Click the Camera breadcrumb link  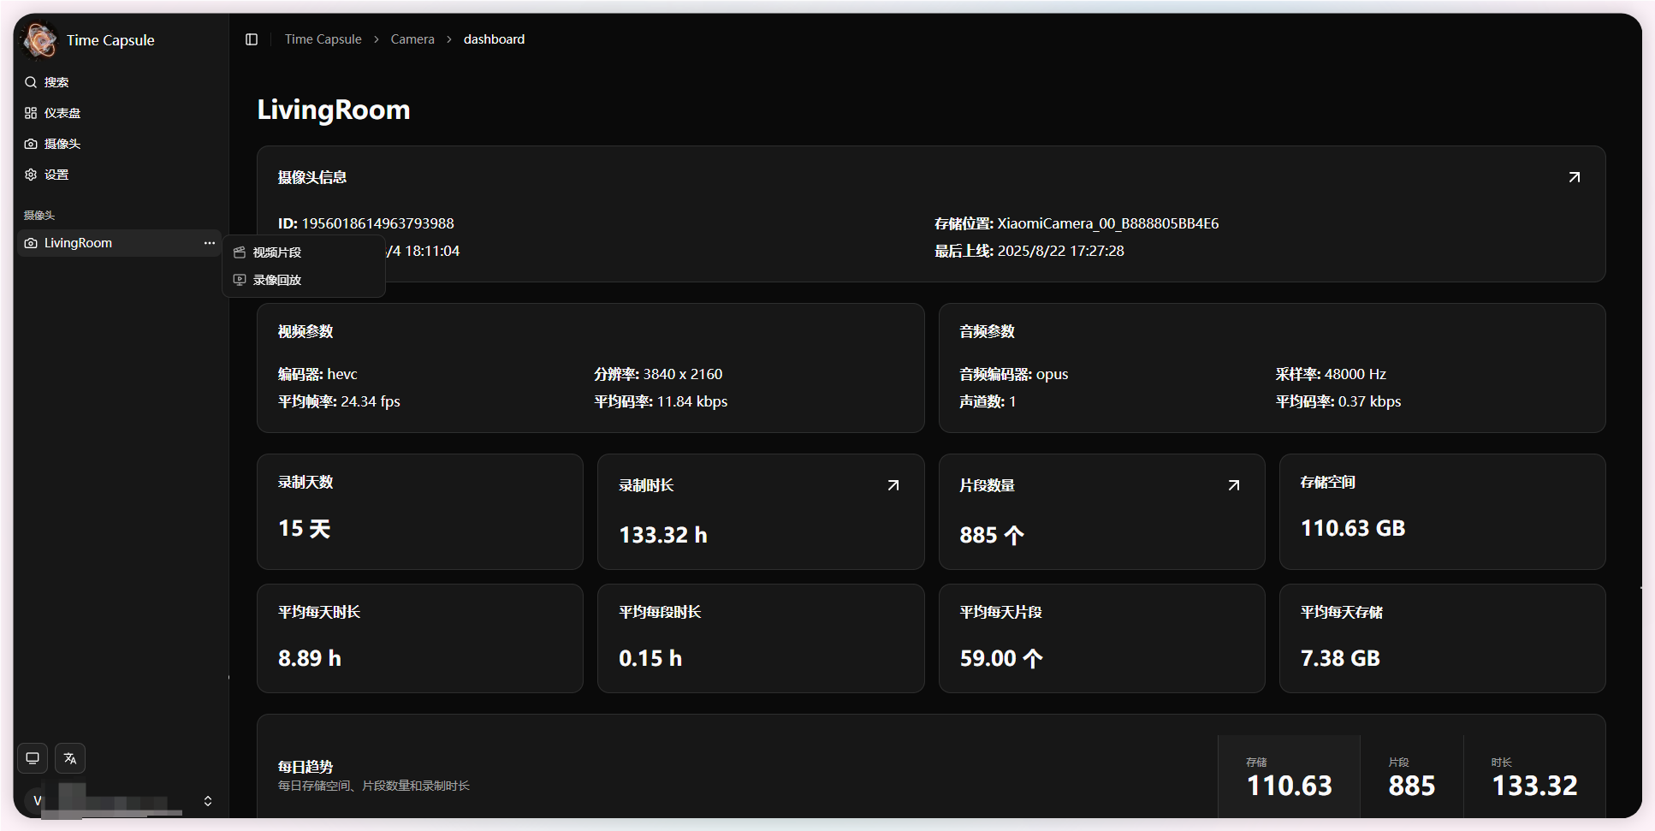[x=412, y=39]
